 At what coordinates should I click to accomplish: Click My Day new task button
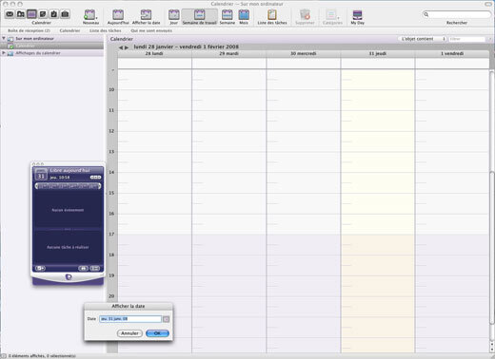pyautogui.click(x=40, y=269)
